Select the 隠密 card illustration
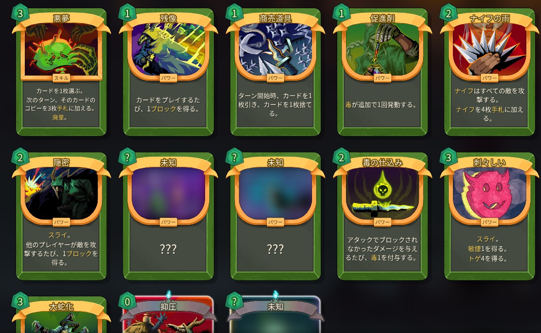 point(61,194)
